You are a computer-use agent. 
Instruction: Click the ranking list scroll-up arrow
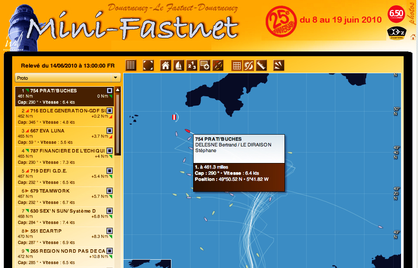point(117,90)
